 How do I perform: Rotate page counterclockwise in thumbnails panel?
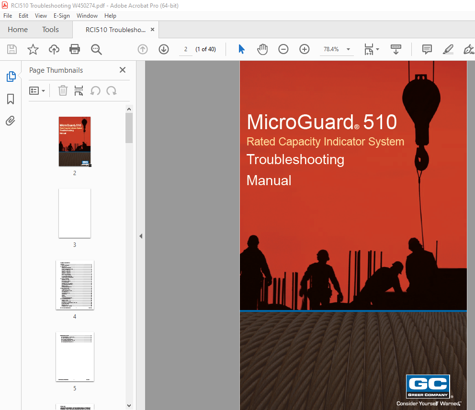coord(95,90)
